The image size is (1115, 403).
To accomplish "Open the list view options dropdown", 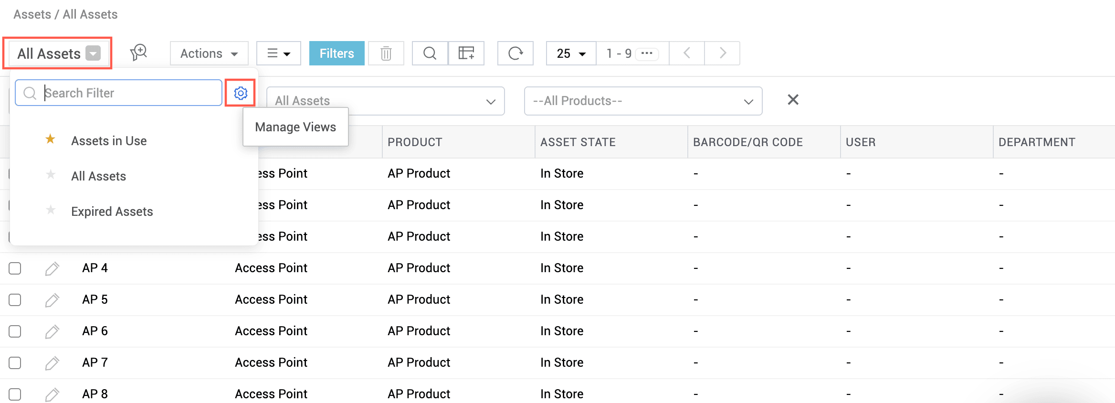I will 279,53.
